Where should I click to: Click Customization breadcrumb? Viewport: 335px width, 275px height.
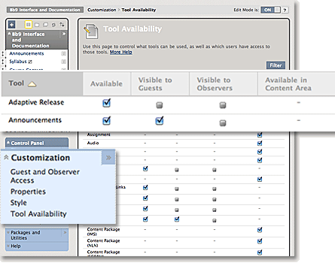click(x=102, y=10)
